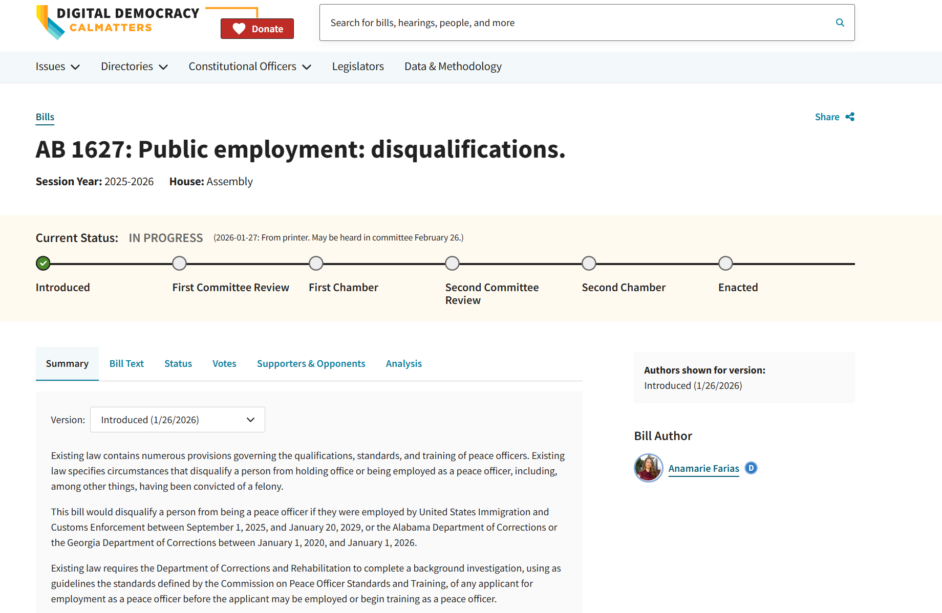This screenshot has height=613, width=942.
Task: Open the Supporters & Opponents tab
Action: (x=311, y=364)
